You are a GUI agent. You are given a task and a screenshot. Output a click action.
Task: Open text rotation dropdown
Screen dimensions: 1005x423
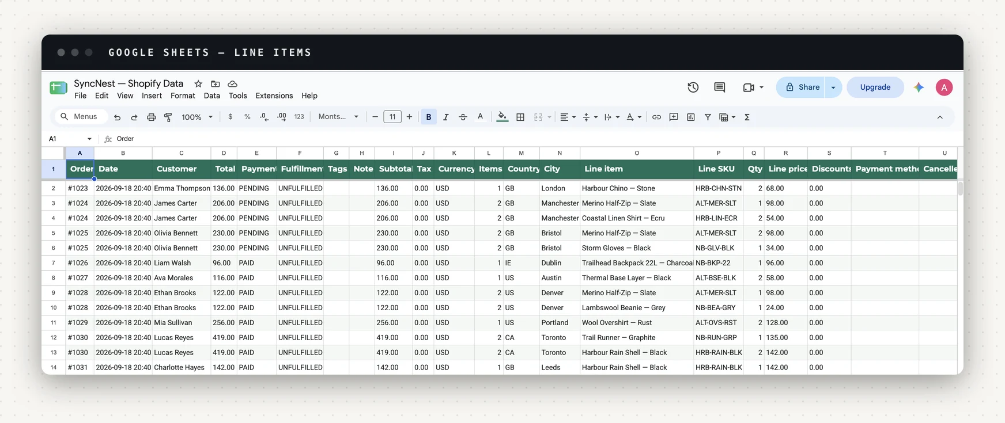tap(634, 117)
